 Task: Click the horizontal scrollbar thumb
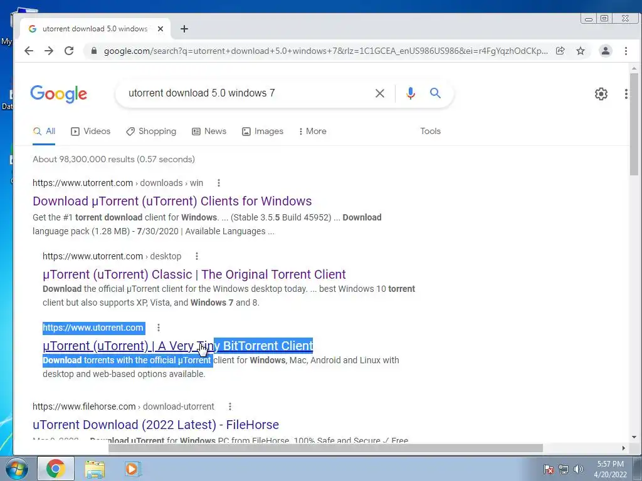[x=325, y=448]
